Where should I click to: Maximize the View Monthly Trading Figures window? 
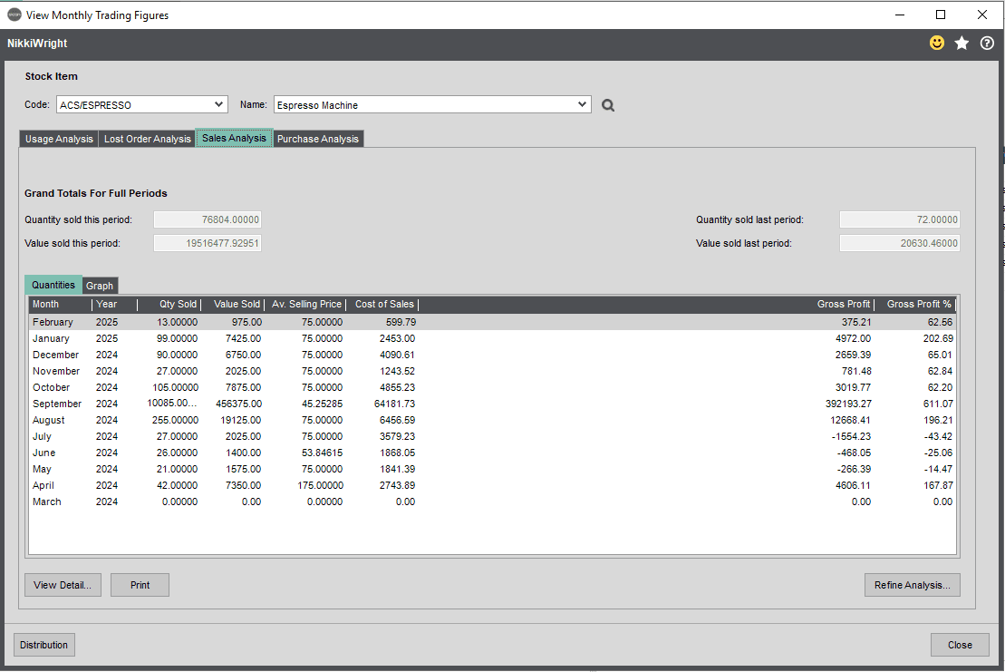tap(941, 15)
